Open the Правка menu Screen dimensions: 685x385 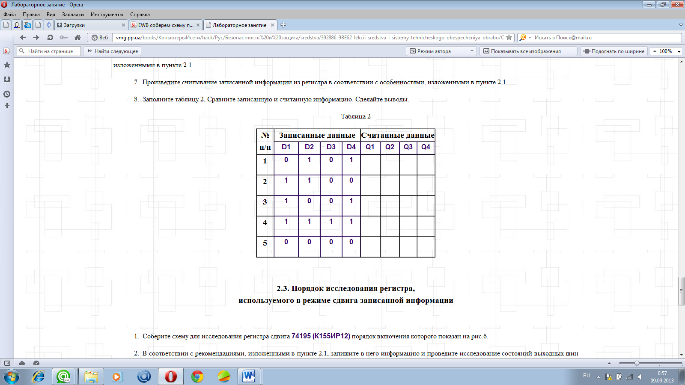coord(31,15)
